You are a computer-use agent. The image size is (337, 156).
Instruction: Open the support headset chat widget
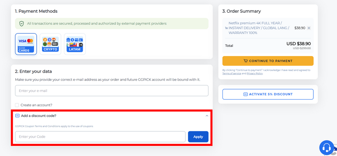click(327, 148)
